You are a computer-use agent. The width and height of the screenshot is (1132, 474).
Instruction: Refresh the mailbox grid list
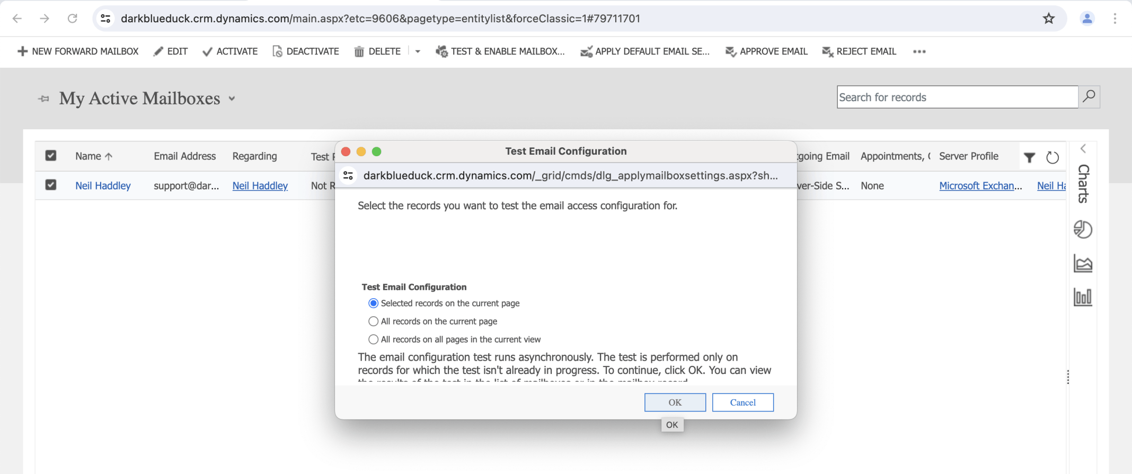click(1052, 157)
